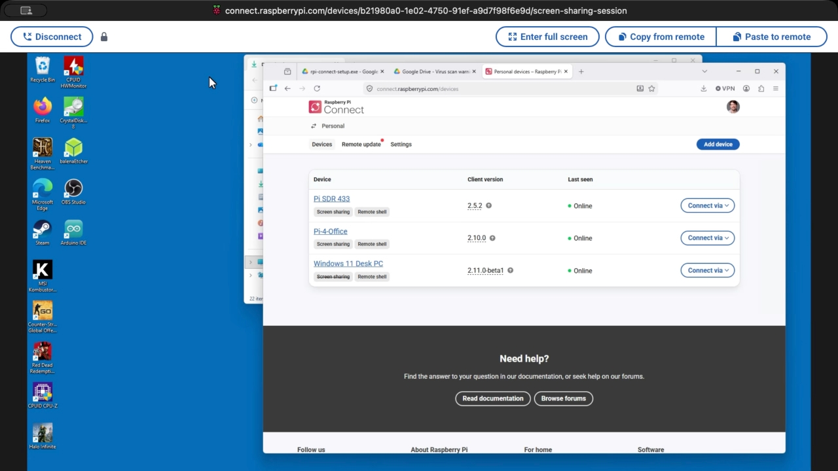Screen dimensions: 838x471
Task: Toggle the VPN button in the browser toolbar
Action: 725,88
